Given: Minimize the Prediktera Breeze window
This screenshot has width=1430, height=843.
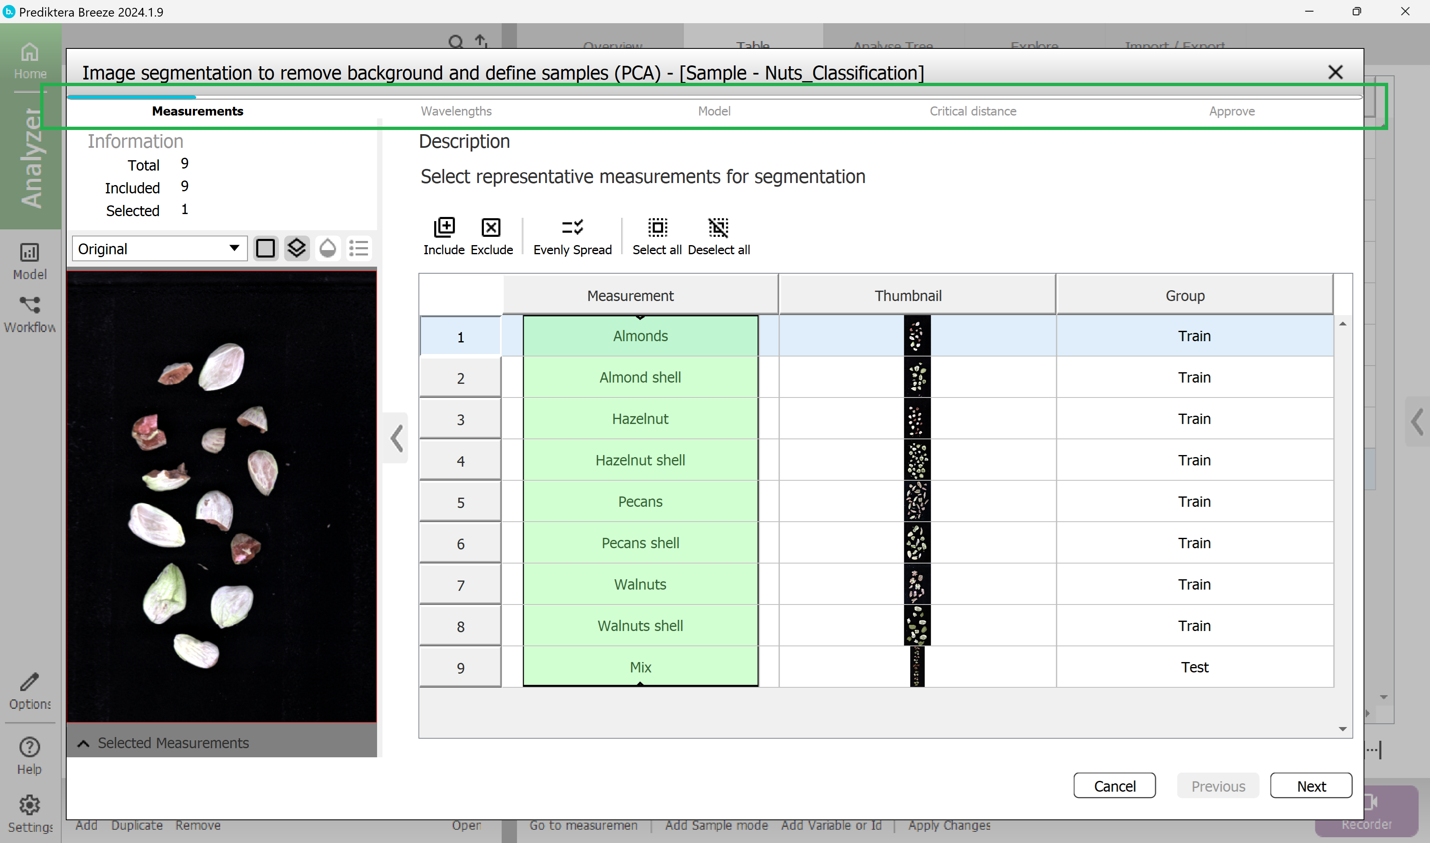Looking at the screenshot, I should pos(1309,11).
